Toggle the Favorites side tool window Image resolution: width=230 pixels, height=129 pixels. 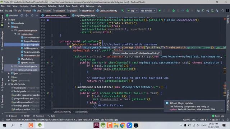coord(2,102)
